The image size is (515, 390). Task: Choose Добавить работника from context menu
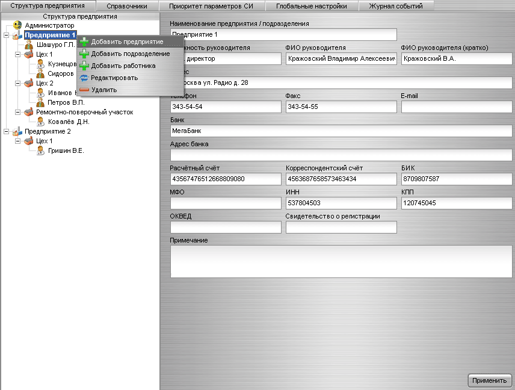(131, 66)
